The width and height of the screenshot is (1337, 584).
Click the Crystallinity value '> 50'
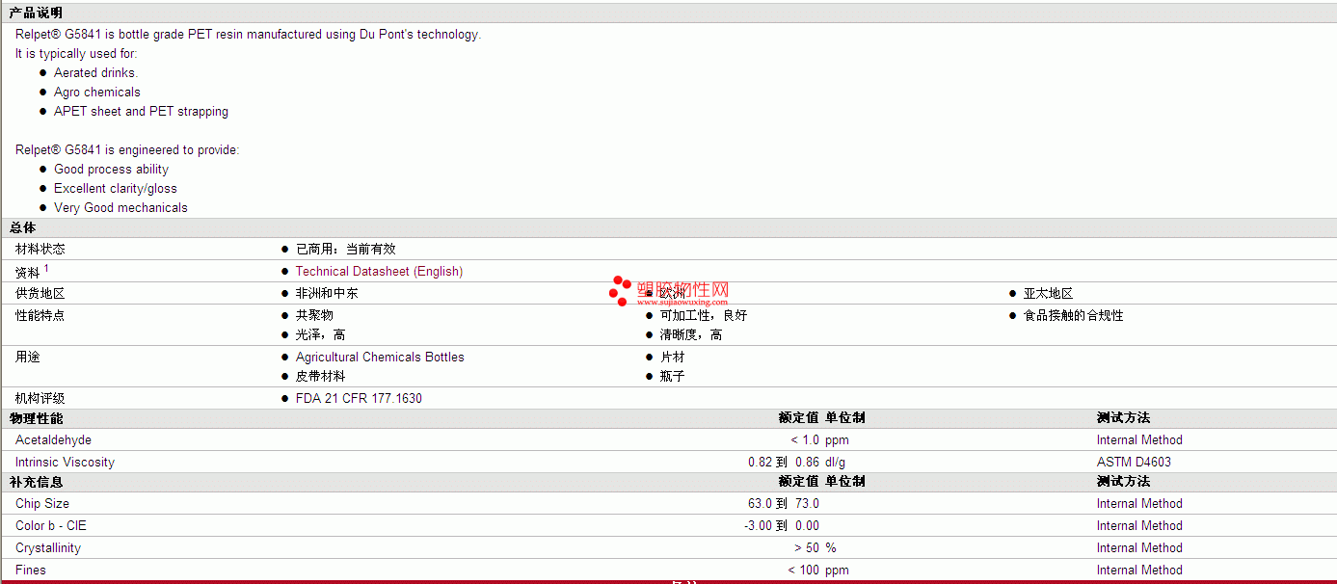tap(807, 548)
